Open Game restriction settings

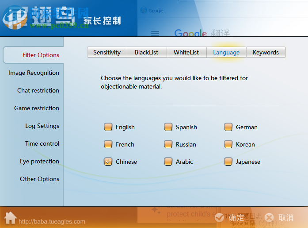coord(37,108)
